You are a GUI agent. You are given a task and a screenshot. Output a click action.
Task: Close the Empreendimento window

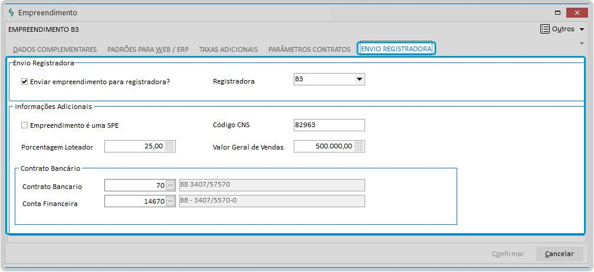tap(577, 13)
